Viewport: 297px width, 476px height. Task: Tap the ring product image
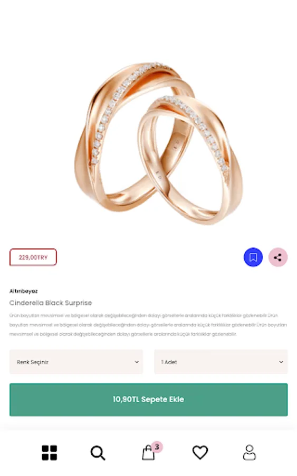pos(158,143)
